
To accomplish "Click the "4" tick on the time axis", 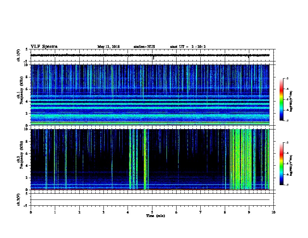I will 128,212.
